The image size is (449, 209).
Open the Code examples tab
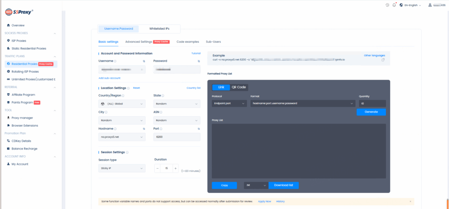click(x=188, y=42)
